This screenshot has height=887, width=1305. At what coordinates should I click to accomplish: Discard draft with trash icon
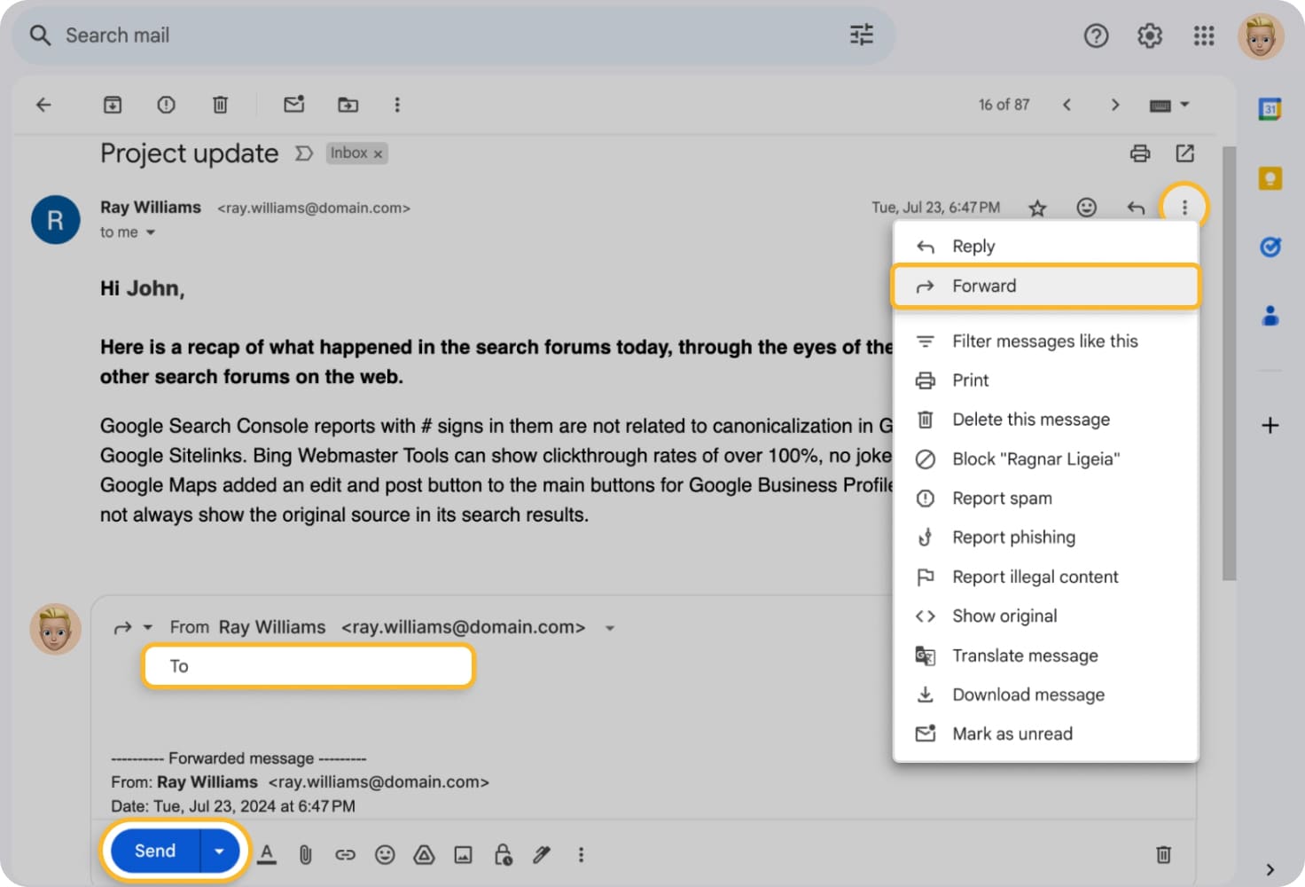1163,854
